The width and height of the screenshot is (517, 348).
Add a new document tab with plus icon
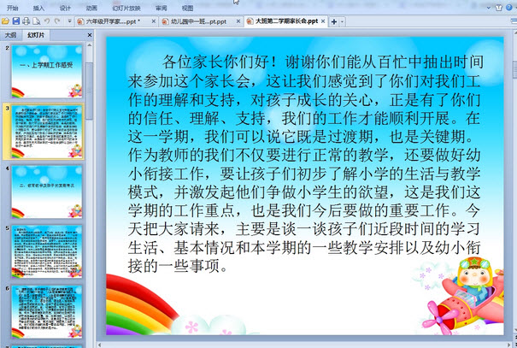pos(334,21)
